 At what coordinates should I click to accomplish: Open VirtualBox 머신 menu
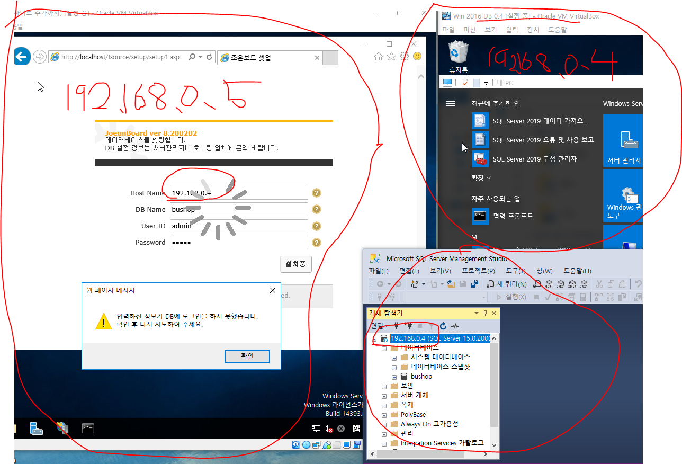click(469, 30)
